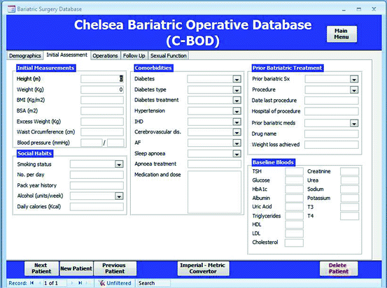Click the BSA (m2) field
Image resolution: width=387 pixels, height=288 pixels.
[x=102, y=110]
